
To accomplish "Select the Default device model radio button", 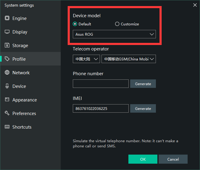I will [x=75, y=24].
